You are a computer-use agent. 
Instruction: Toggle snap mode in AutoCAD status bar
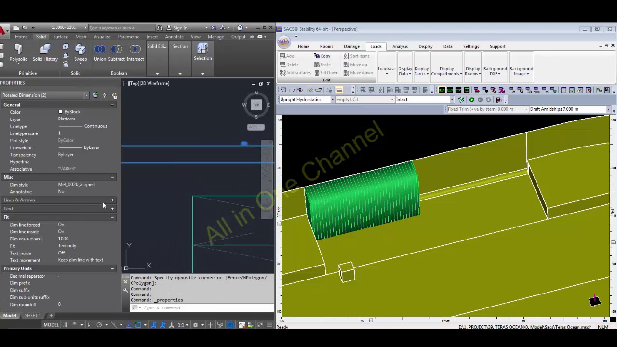74,325
